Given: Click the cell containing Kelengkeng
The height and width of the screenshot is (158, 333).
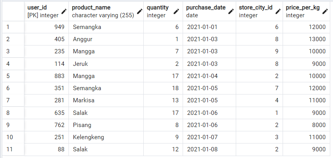Looking at the screenshot, I should point(106,137).
